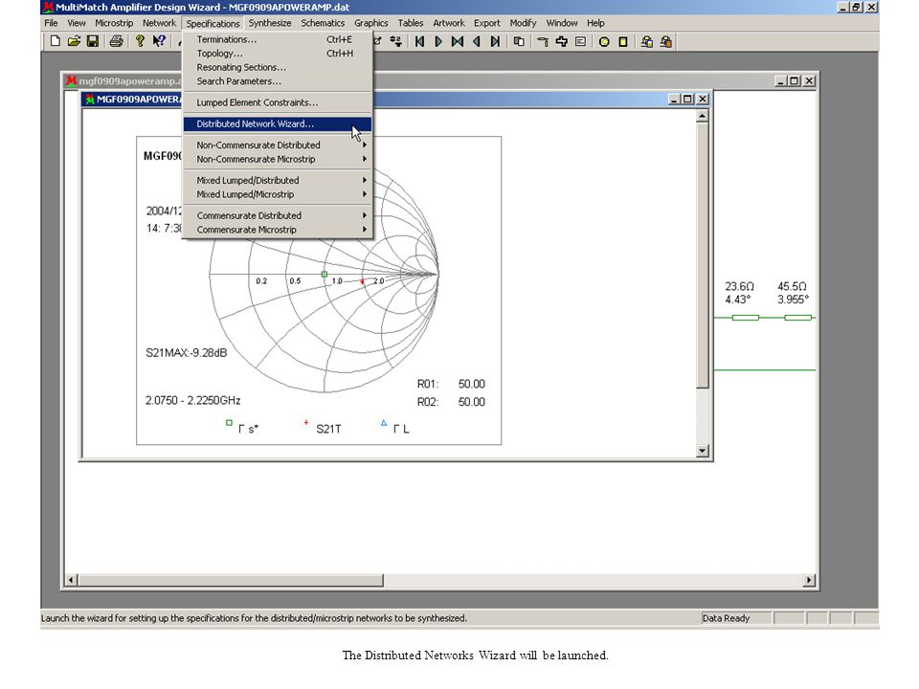
Task: Click the Smith chart window vertical scrollbar thumb
Action: [x=702, y=255]
